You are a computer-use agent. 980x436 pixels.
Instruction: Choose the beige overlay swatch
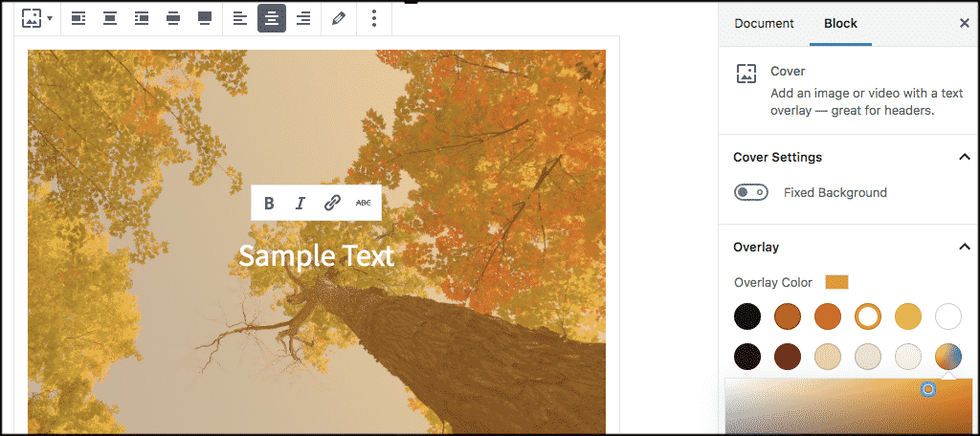click(828, 357)
